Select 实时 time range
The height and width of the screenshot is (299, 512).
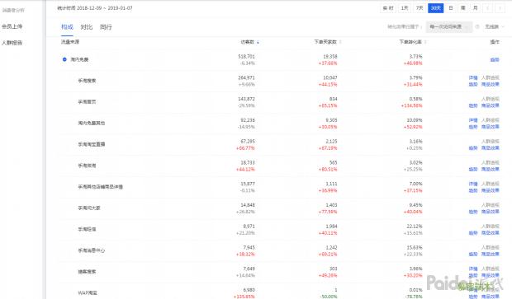388,8
